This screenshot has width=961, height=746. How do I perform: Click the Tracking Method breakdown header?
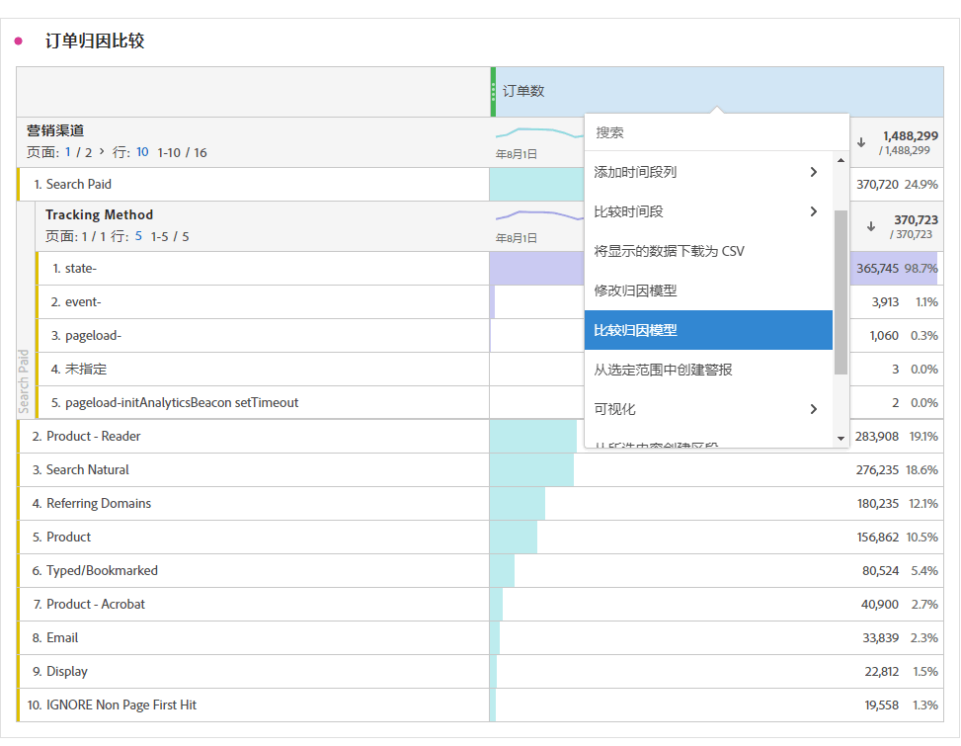[x=263, y=226]
